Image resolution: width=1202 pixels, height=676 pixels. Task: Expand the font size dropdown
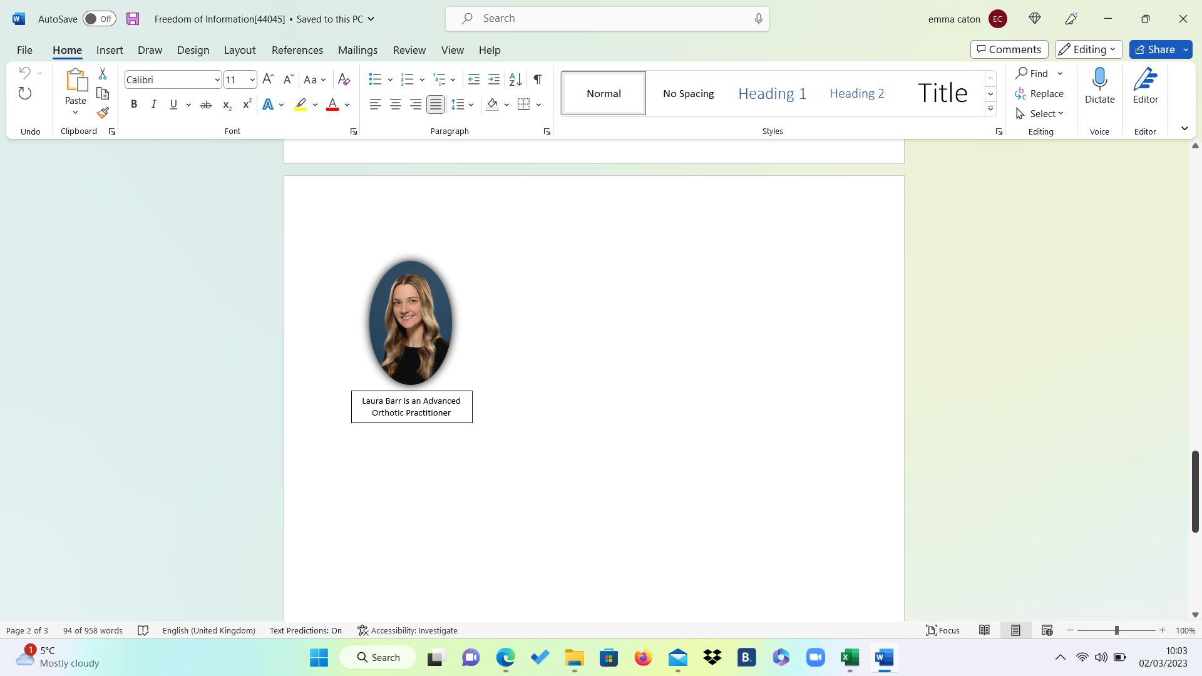252,79
